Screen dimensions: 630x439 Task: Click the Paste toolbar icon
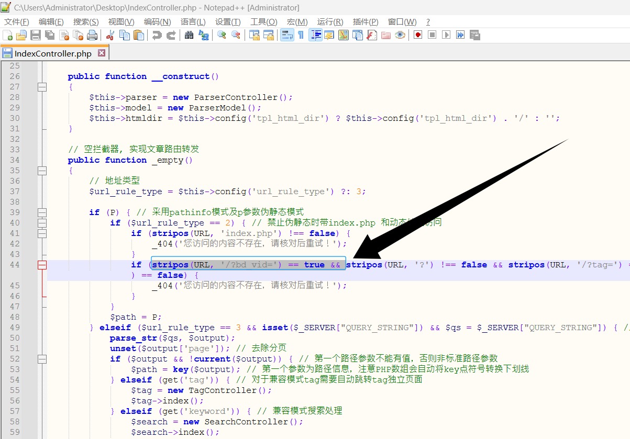click(x=139, y=35)
